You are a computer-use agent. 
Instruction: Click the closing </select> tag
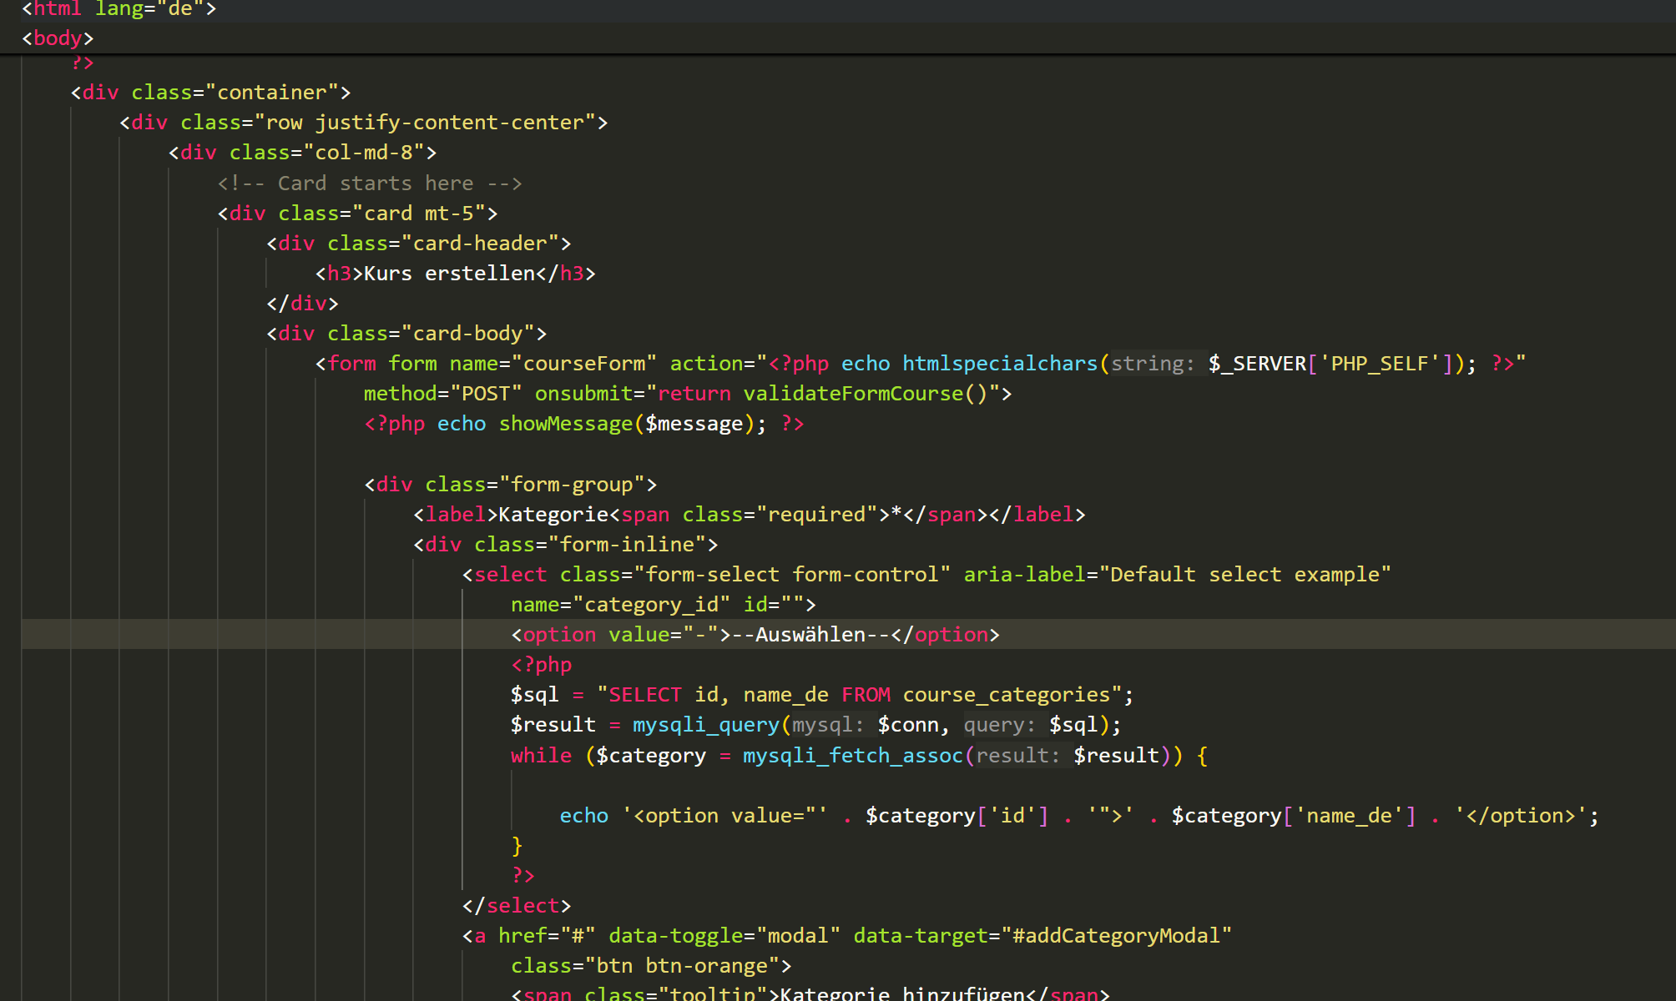(x=517, y=906)
